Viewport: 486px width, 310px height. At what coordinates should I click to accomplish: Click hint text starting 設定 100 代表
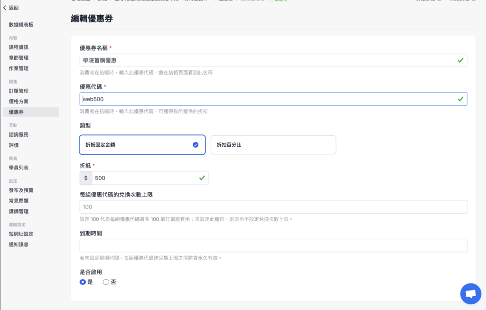[186, 219]
